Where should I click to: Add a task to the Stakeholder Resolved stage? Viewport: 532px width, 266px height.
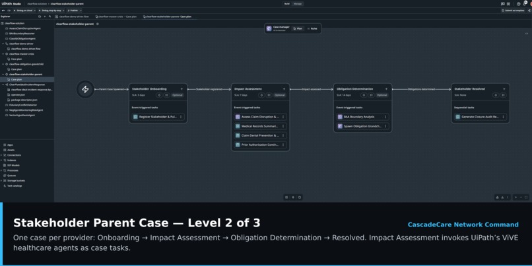pyautogui.click(x=504, y=89)
